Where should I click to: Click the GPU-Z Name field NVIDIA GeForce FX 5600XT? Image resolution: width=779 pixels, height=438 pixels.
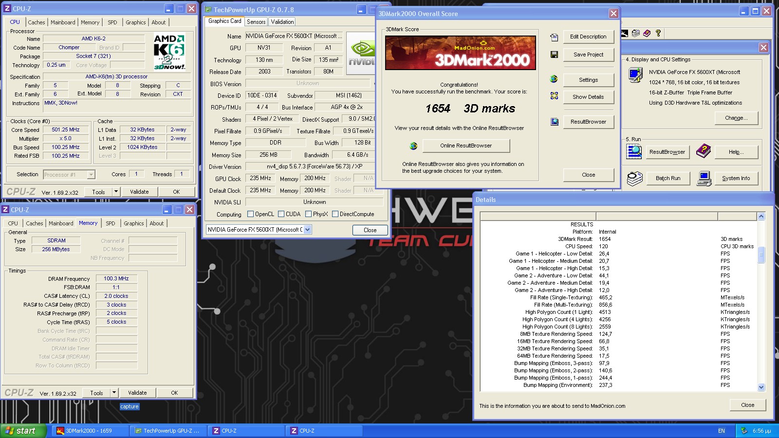pos(294,36)
